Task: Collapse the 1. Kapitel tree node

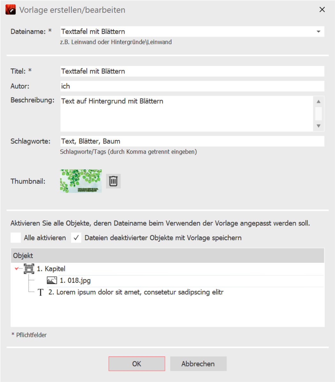Action: tap(17, 269)
